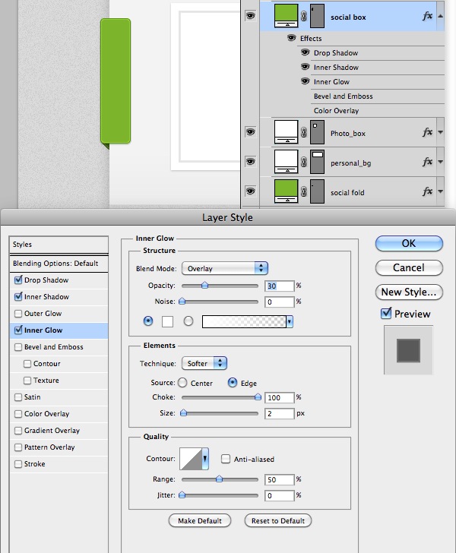Image resolution: width=456 pixels, height=553 pixels.
Task: Uncheck the Inner Shadow style checkbox
Action: (18, 296)
